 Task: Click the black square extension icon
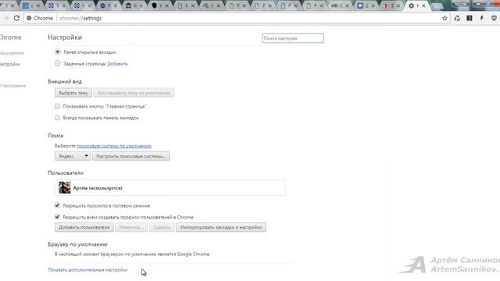point(470,18)
